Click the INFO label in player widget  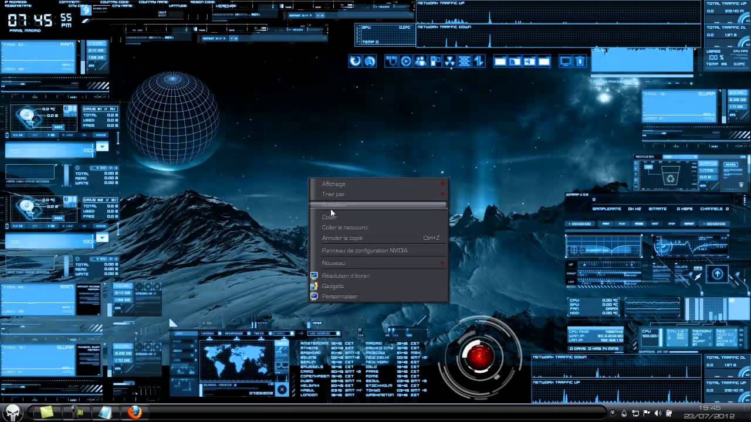coord(698,268)
